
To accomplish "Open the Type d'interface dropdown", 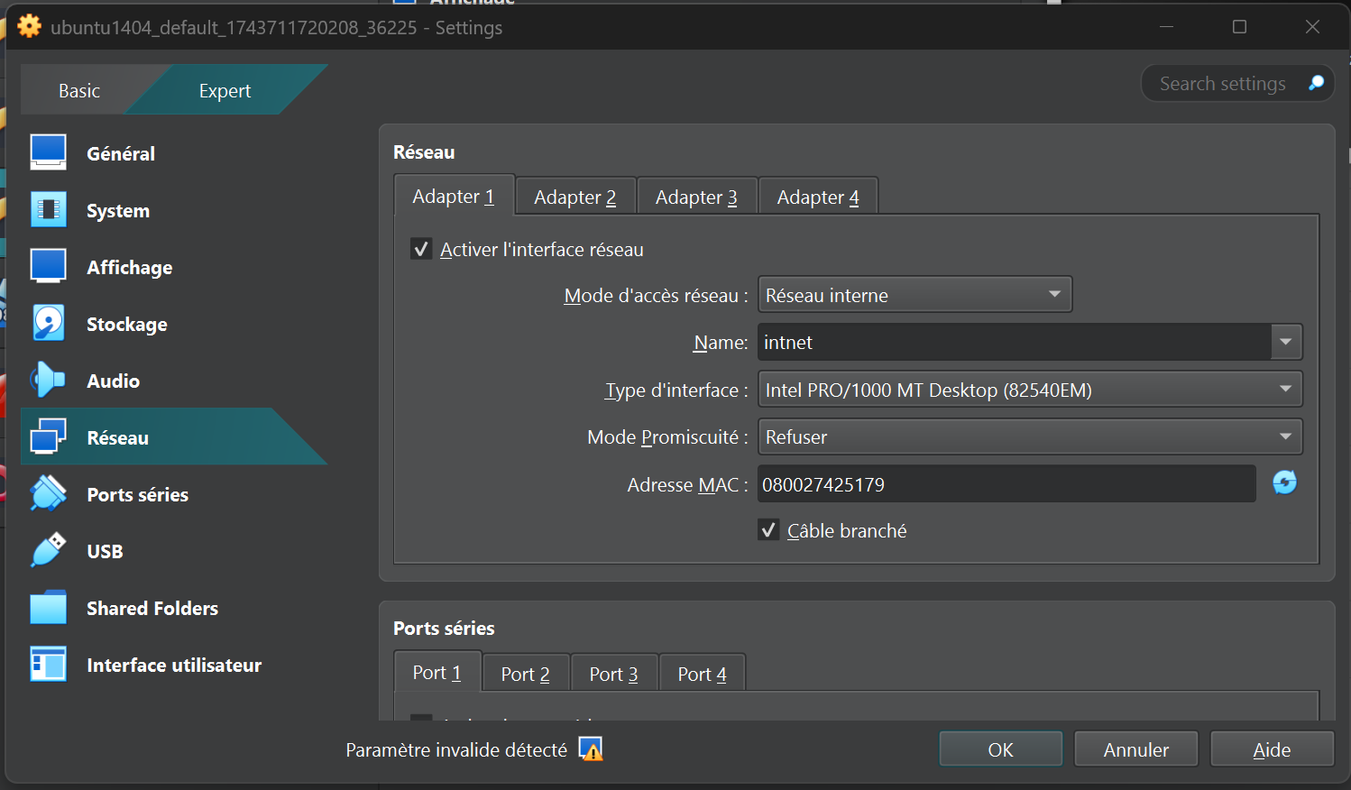I will [x=1029, y=390].
